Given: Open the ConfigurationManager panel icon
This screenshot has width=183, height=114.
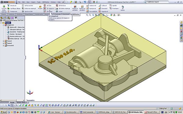Looking at the screenshot, I should [x=9, y=18].
